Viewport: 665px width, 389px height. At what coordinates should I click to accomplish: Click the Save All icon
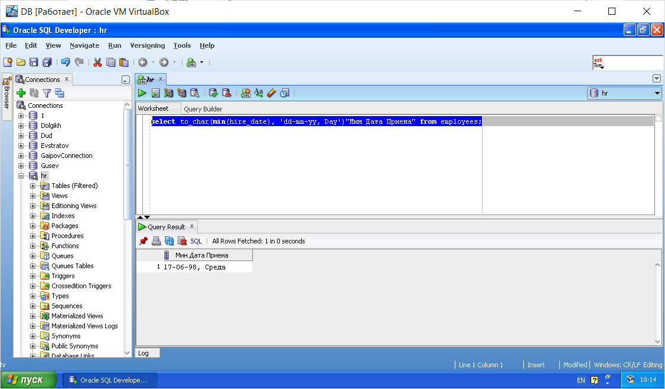47,62
